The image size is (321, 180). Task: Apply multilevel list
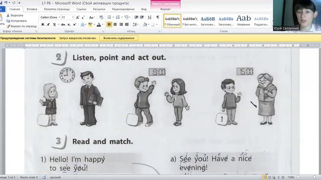point(126,17)
